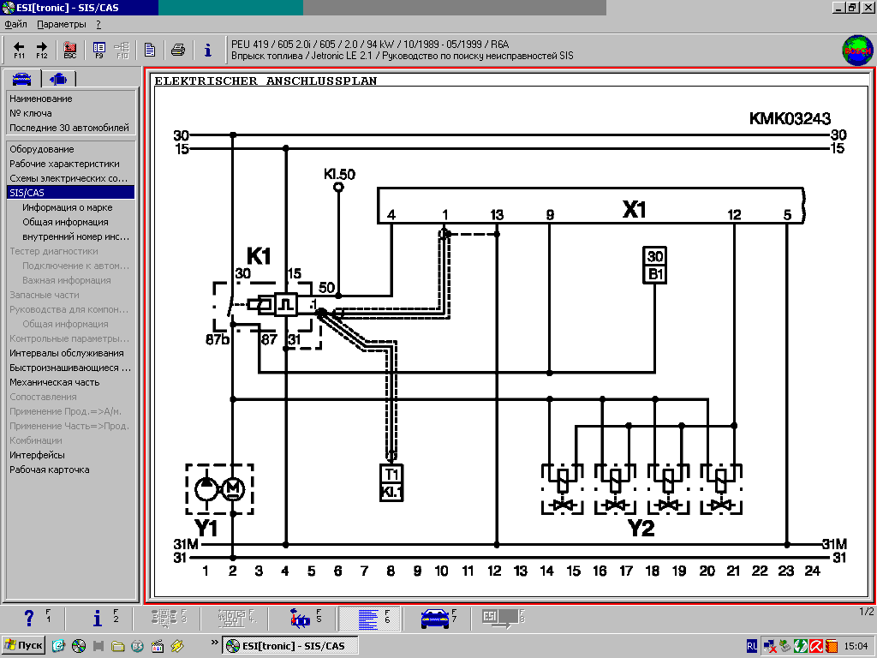Select the highlighted SIS/CAS entry

pyautogui.click(x=71, y=193)
